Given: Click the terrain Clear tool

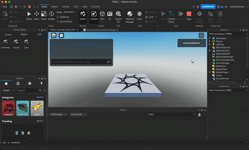Looking at the screenshot, I should click(27, 44).
